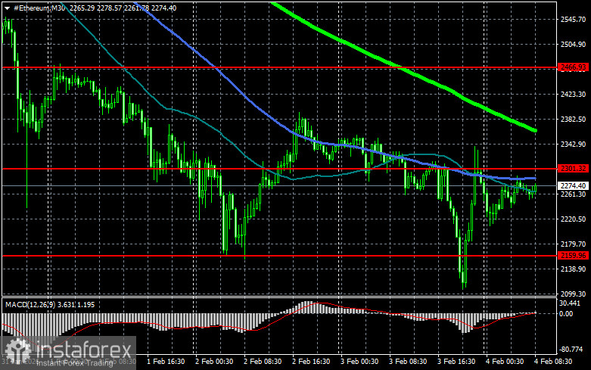The width and height of the screenshot is (591, 370).
Task: Click the MACD zero level 0.00 label
Action: pos(567,313)
